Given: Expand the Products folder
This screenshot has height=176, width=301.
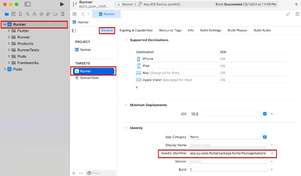Looking at the screenshot, I should point(9,43).
